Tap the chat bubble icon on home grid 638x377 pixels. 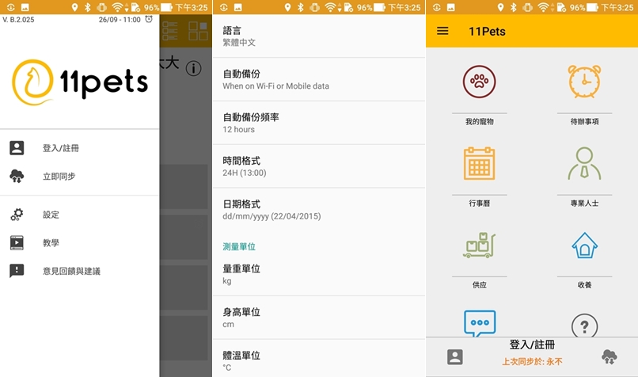click(x=480, y=323)
